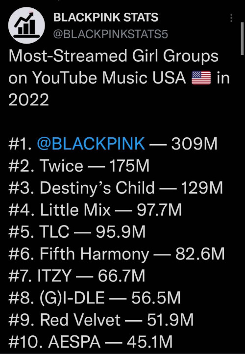
Task: Click the '2022' year text
Action: click(28, 100)
